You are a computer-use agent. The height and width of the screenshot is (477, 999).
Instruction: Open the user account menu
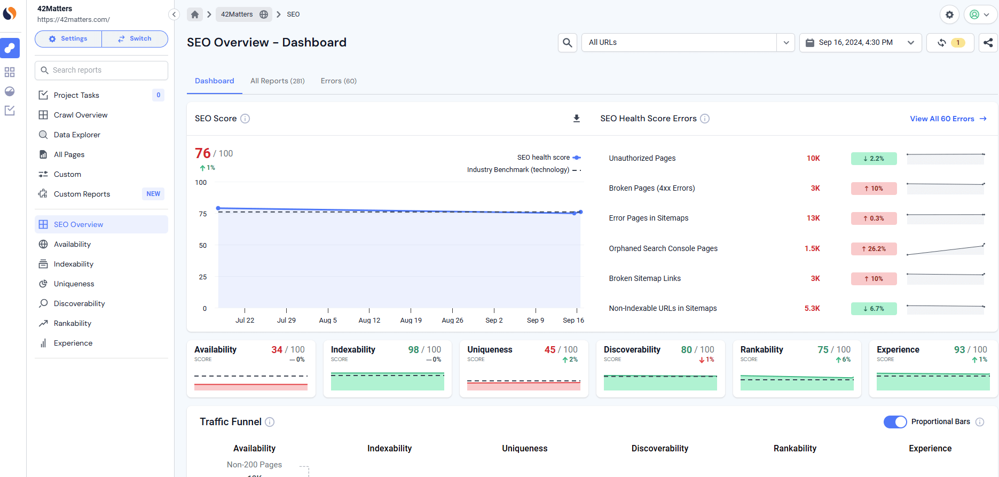pyautogui.click(x=980, y=15)
